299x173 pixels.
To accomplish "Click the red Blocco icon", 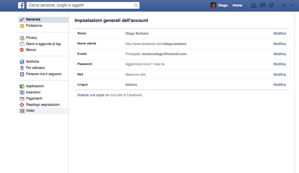I will 22,50.
